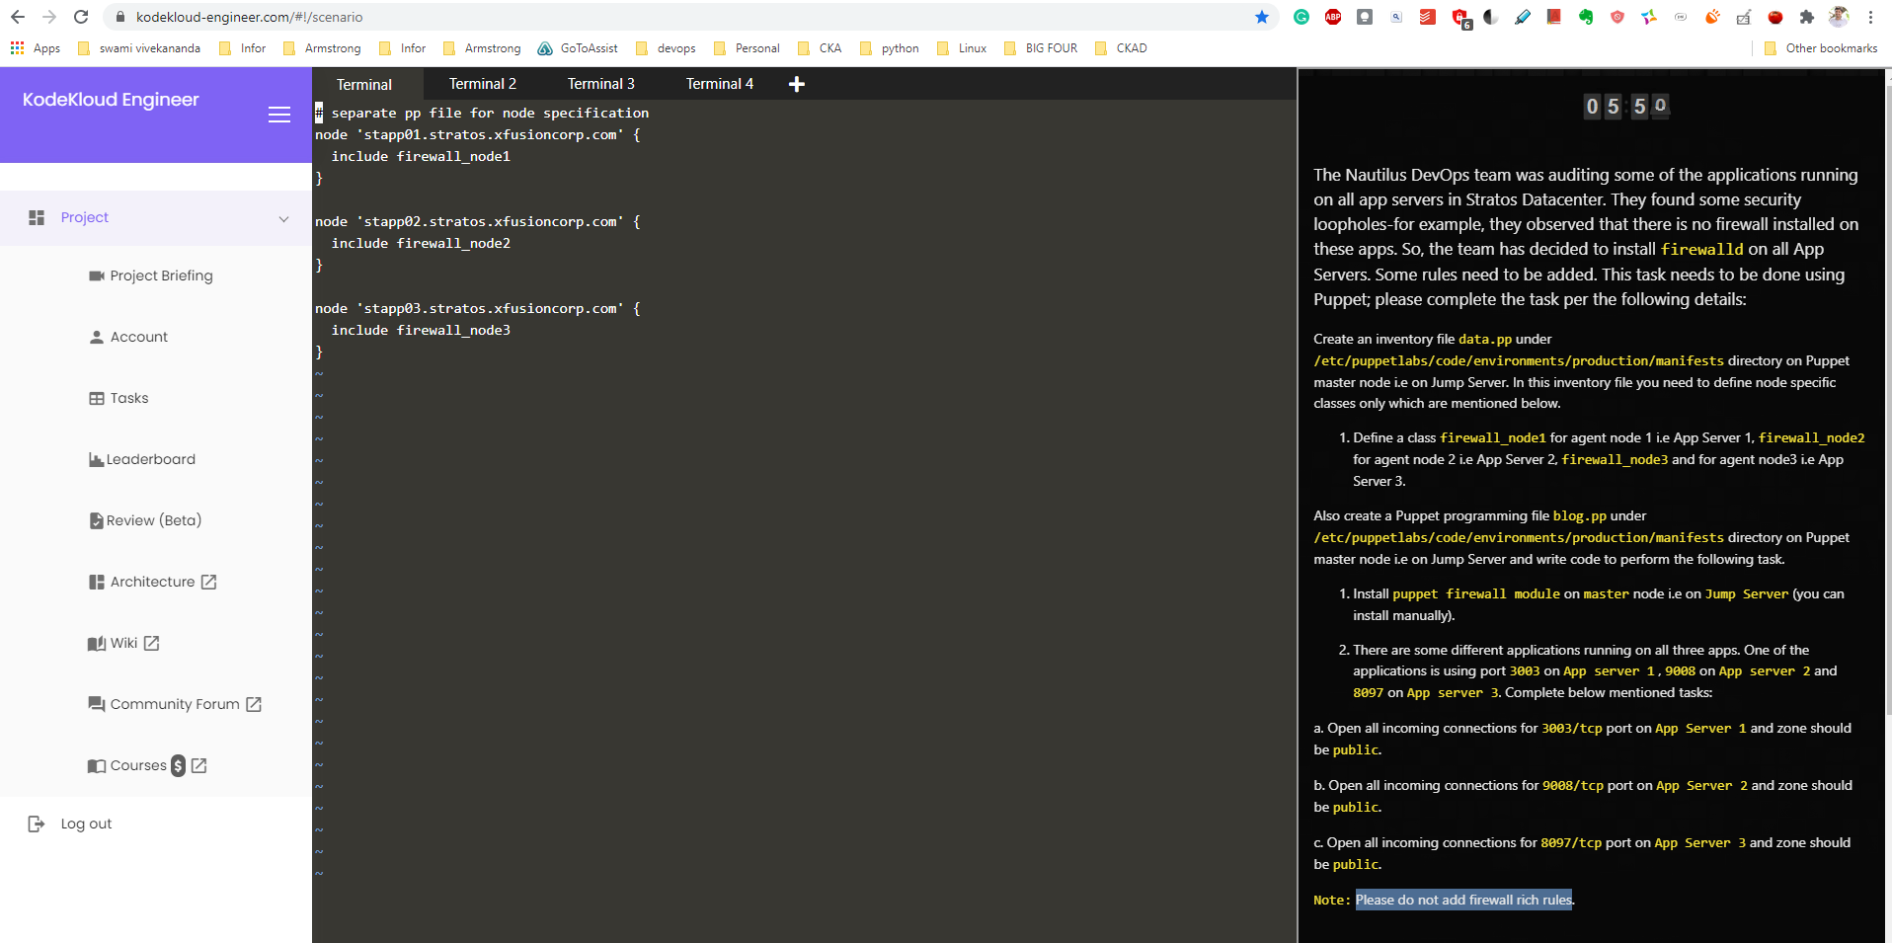This screenshot has height=943, width=1892.
Task: Open Architecture external link
Action: 152,582
